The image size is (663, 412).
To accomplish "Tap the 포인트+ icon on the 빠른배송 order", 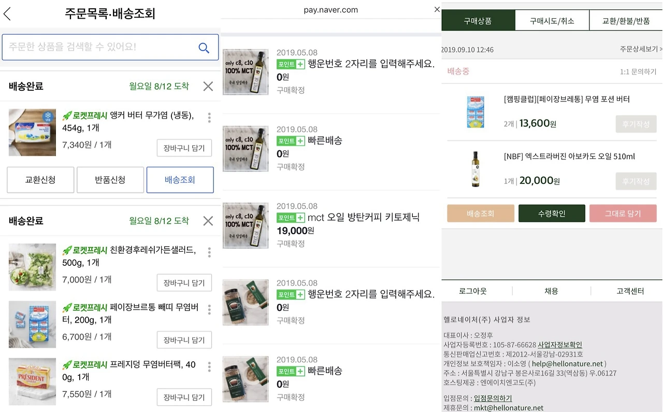I will coord(291,140).
